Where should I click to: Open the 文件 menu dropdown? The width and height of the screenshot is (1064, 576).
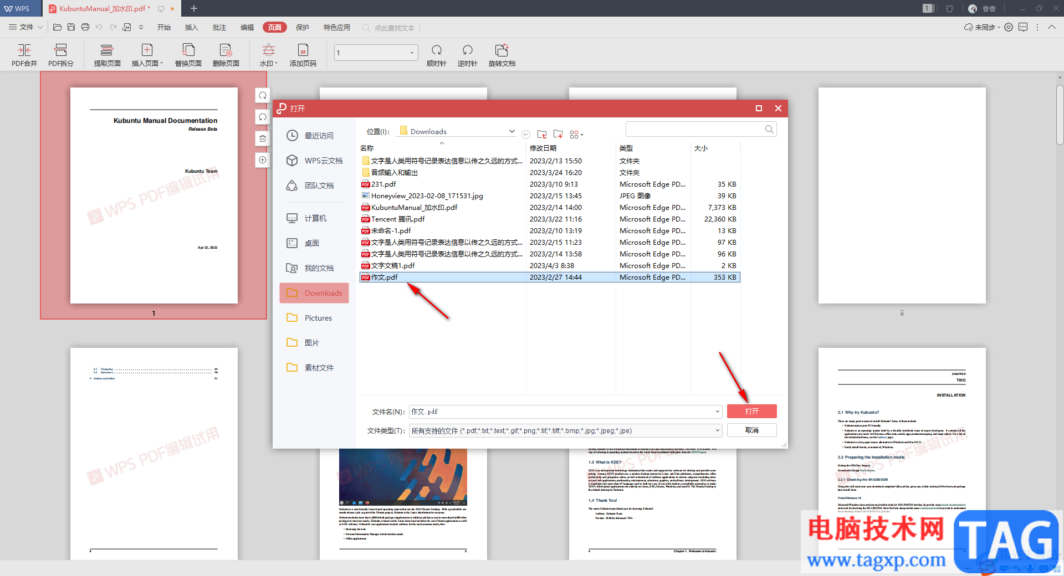click(25, 27)
